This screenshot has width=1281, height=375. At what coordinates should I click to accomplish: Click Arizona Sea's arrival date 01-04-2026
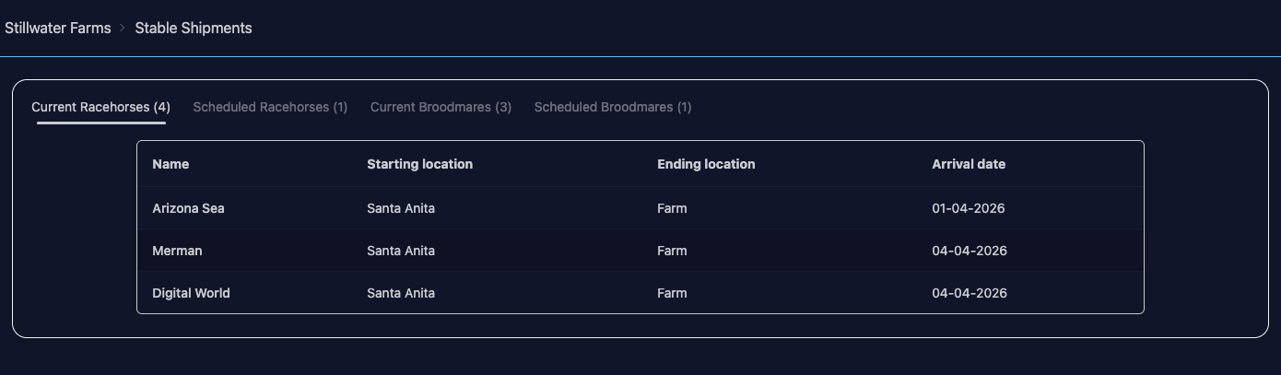969,208
